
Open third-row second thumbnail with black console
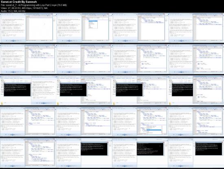tap(84, 90)
